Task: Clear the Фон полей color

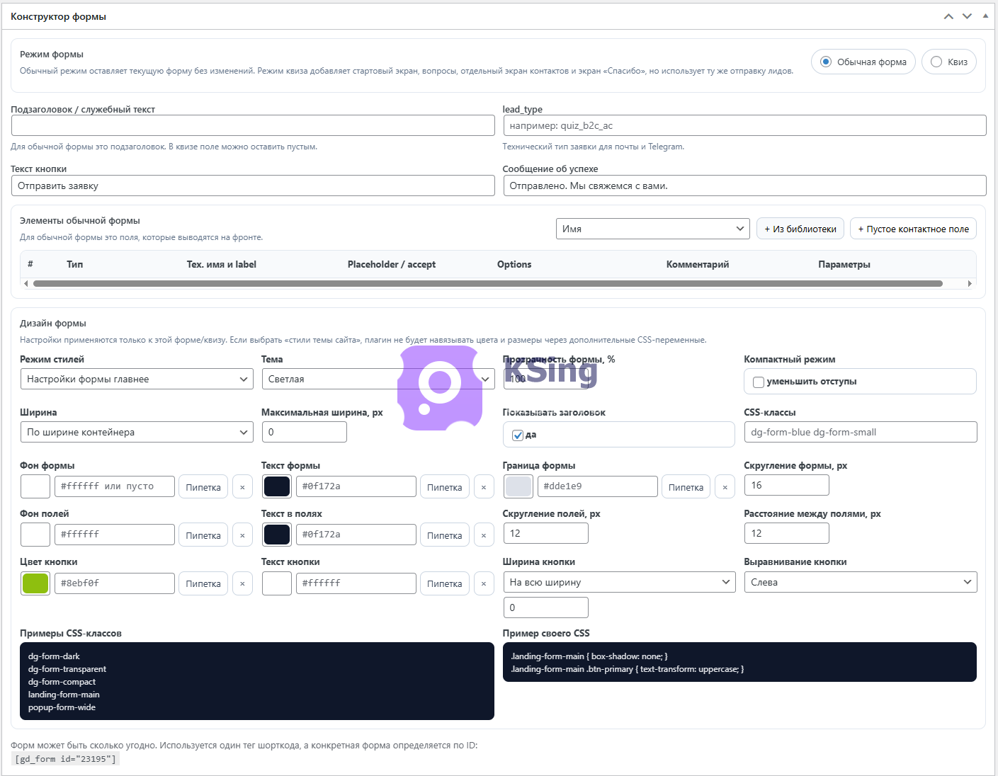Action: click(x=242, y=535)
